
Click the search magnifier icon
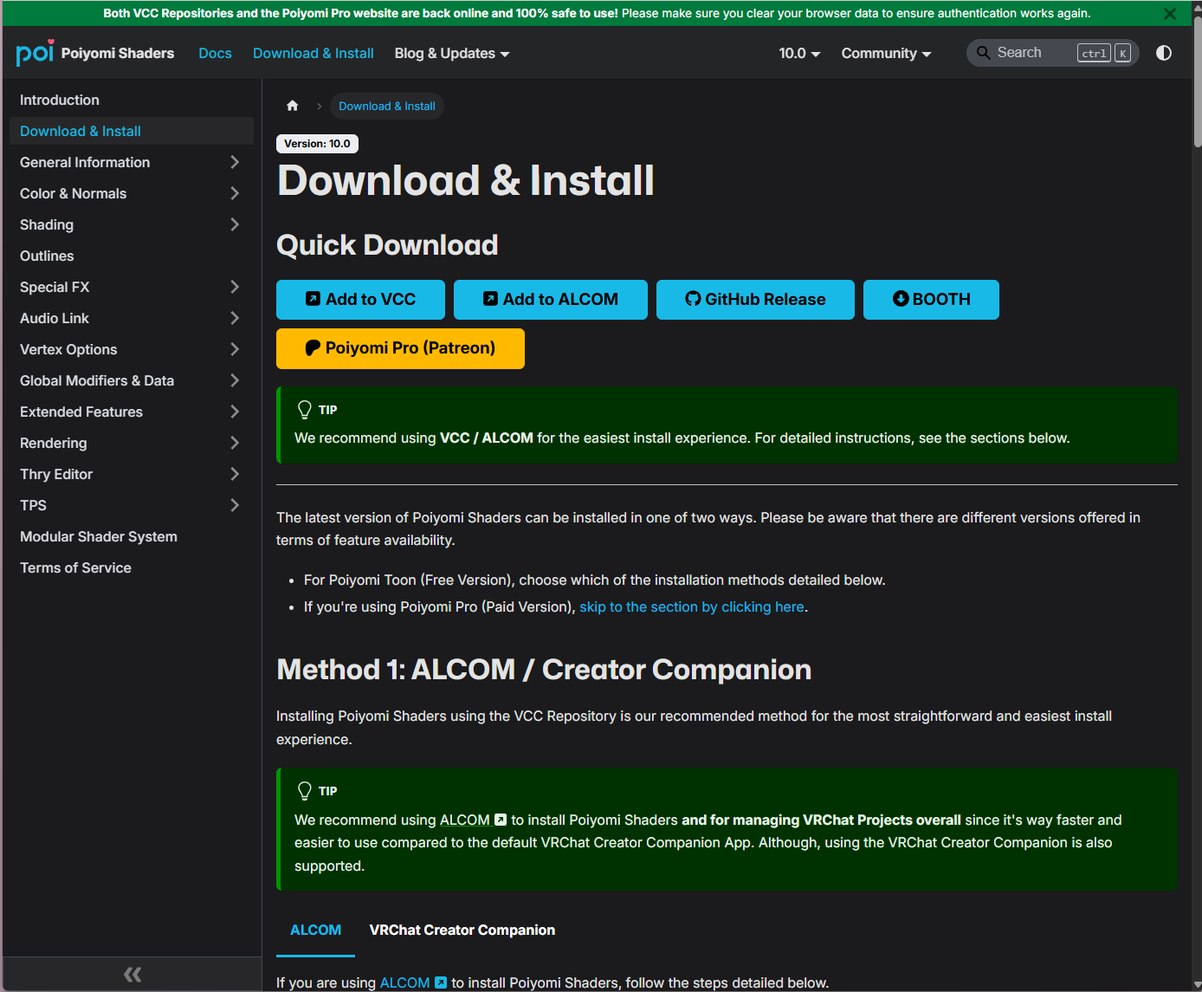(x=984, y=53)
